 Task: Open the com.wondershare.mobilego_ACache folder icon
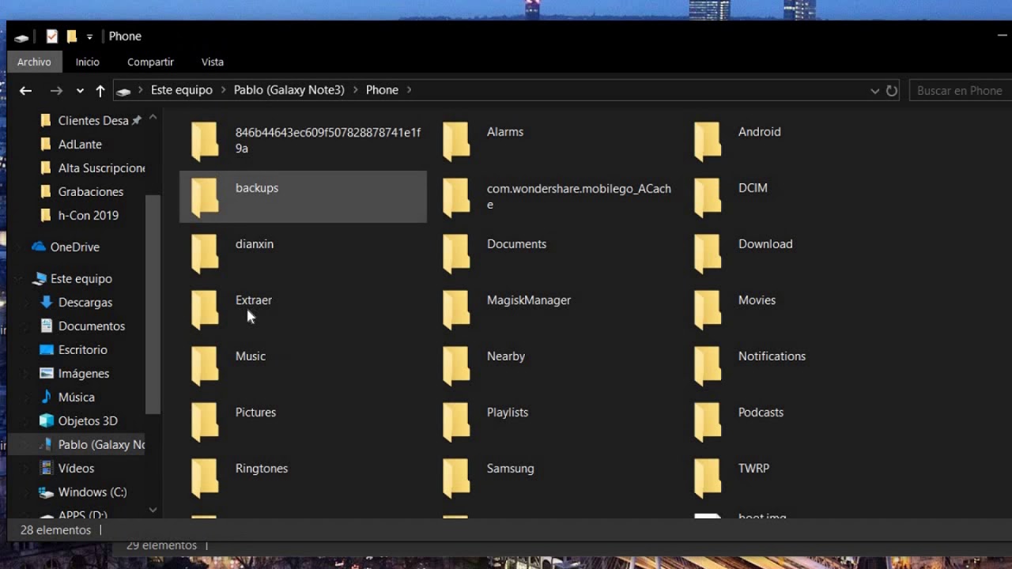point(456,197)
